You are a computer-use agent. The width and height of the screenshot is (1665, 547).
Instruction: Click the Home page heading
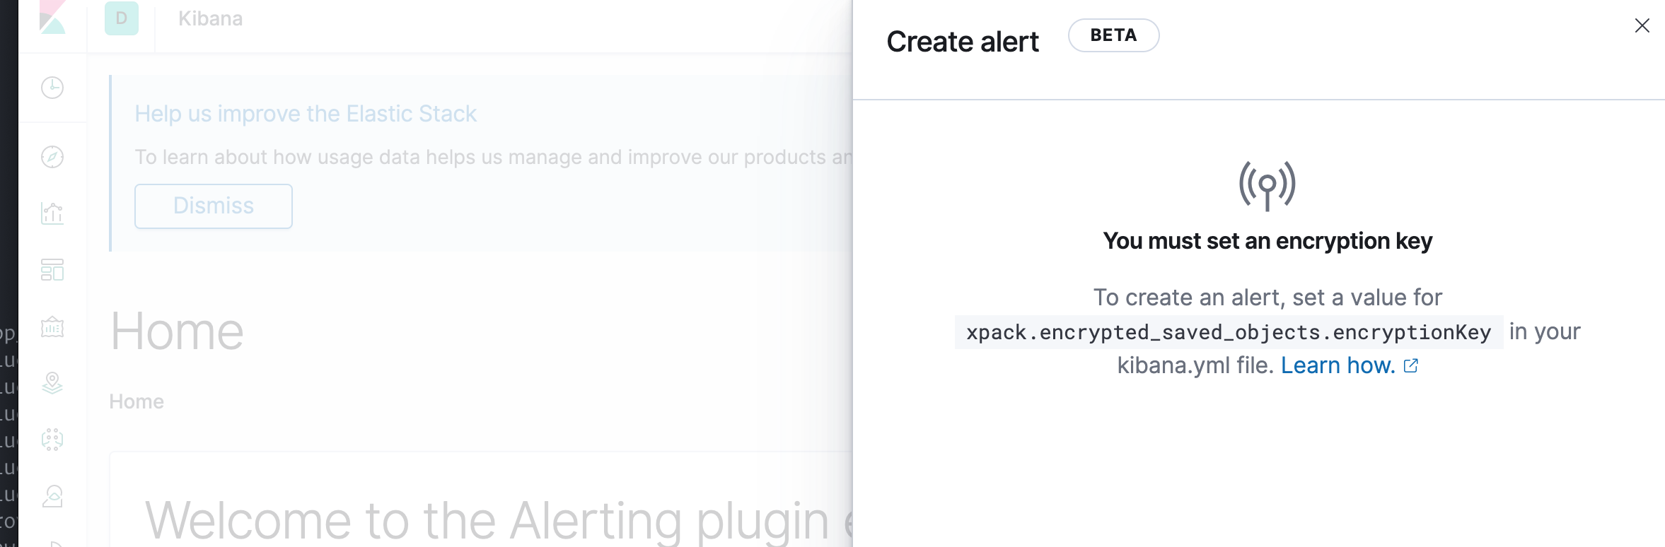[x=176, y=330]
